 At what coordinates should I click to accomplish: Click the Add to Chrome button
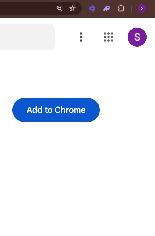pos(56,110)
